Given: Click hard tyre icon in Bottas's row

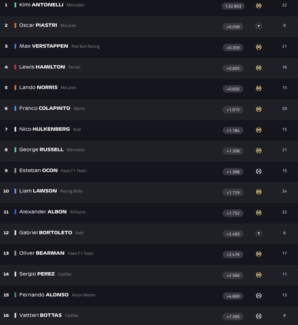Looking at the screenshot, I should [259, 316].
